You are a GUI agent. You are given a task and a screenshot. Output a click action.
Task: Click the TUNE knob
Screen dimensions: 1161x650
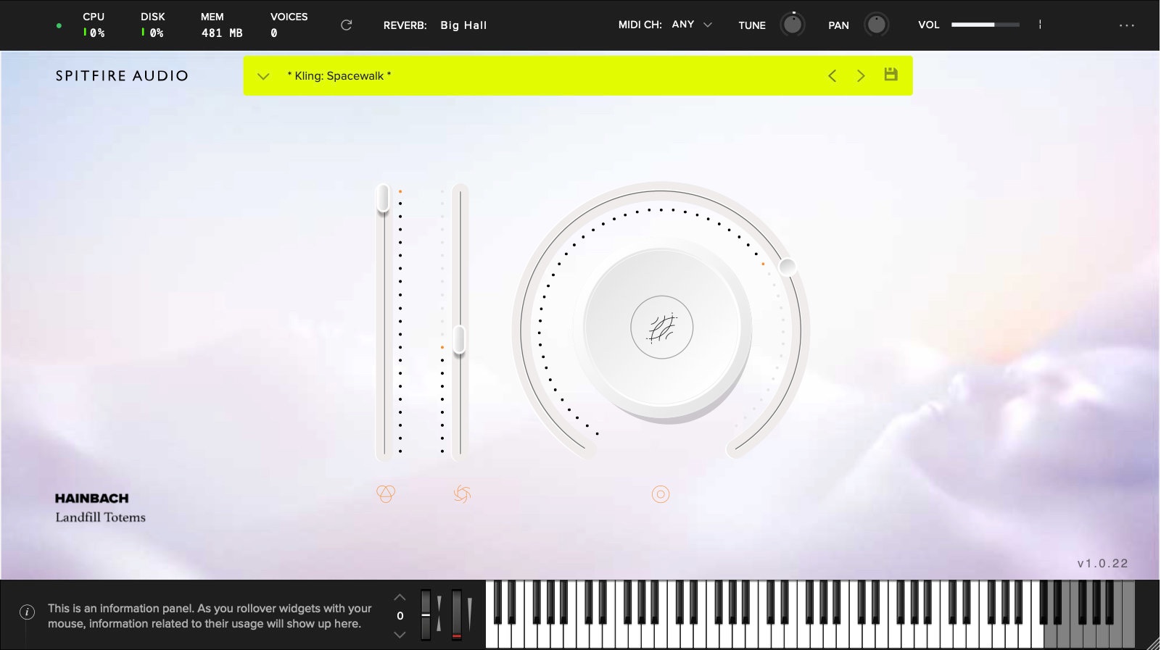coord(793,25)
